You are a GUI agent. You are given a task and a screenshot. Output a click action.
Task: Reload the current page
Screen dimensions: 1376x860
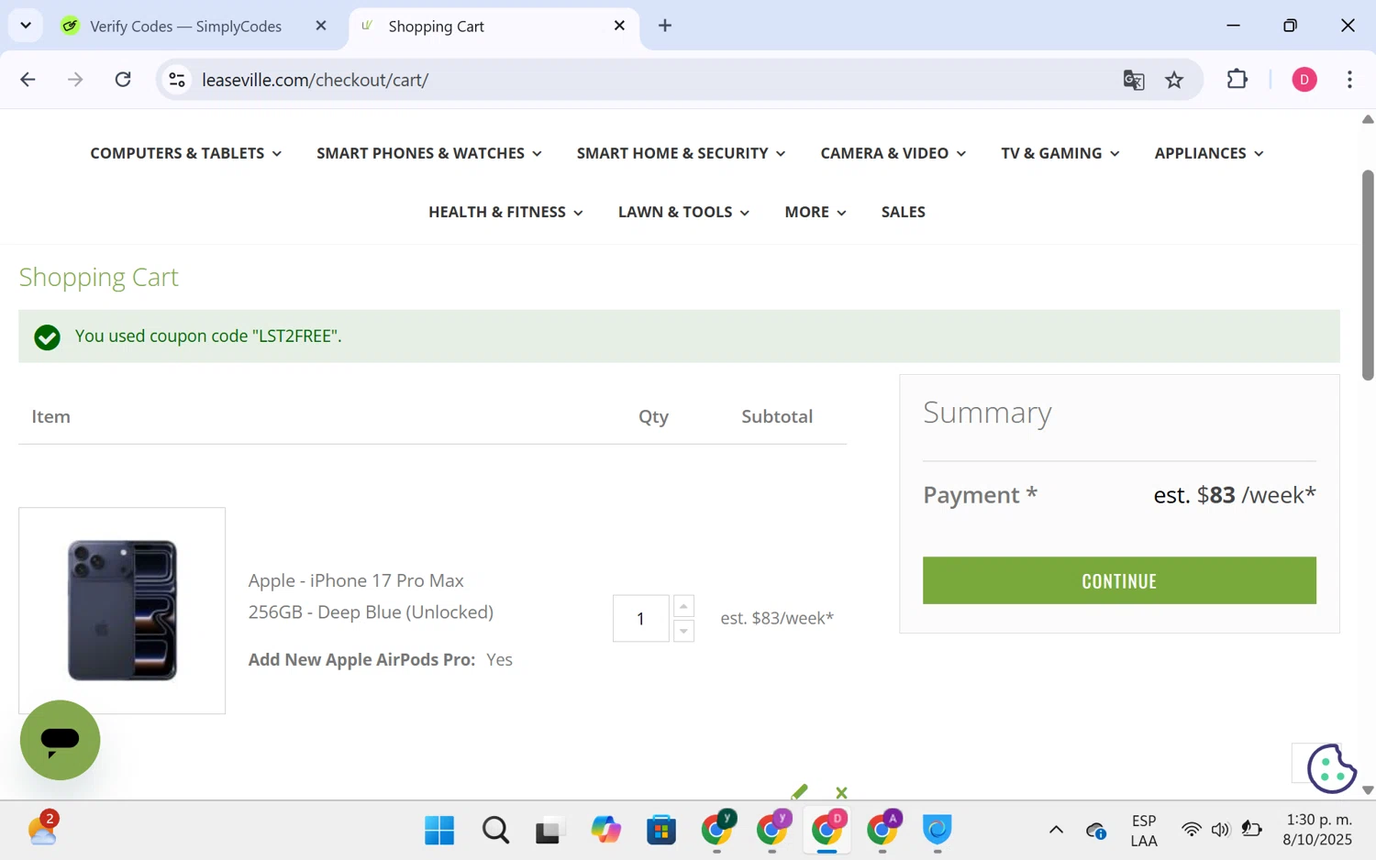123,80
